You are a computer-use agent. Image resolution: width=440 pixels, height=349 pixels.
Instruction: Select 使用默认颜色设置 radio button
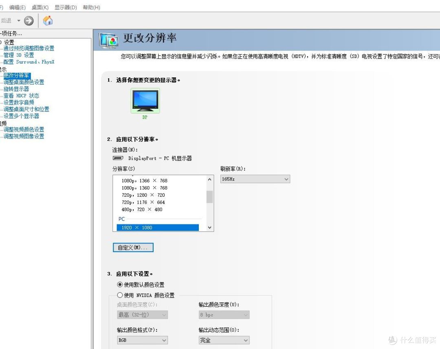pyautogui.click(x=120, y=285)
